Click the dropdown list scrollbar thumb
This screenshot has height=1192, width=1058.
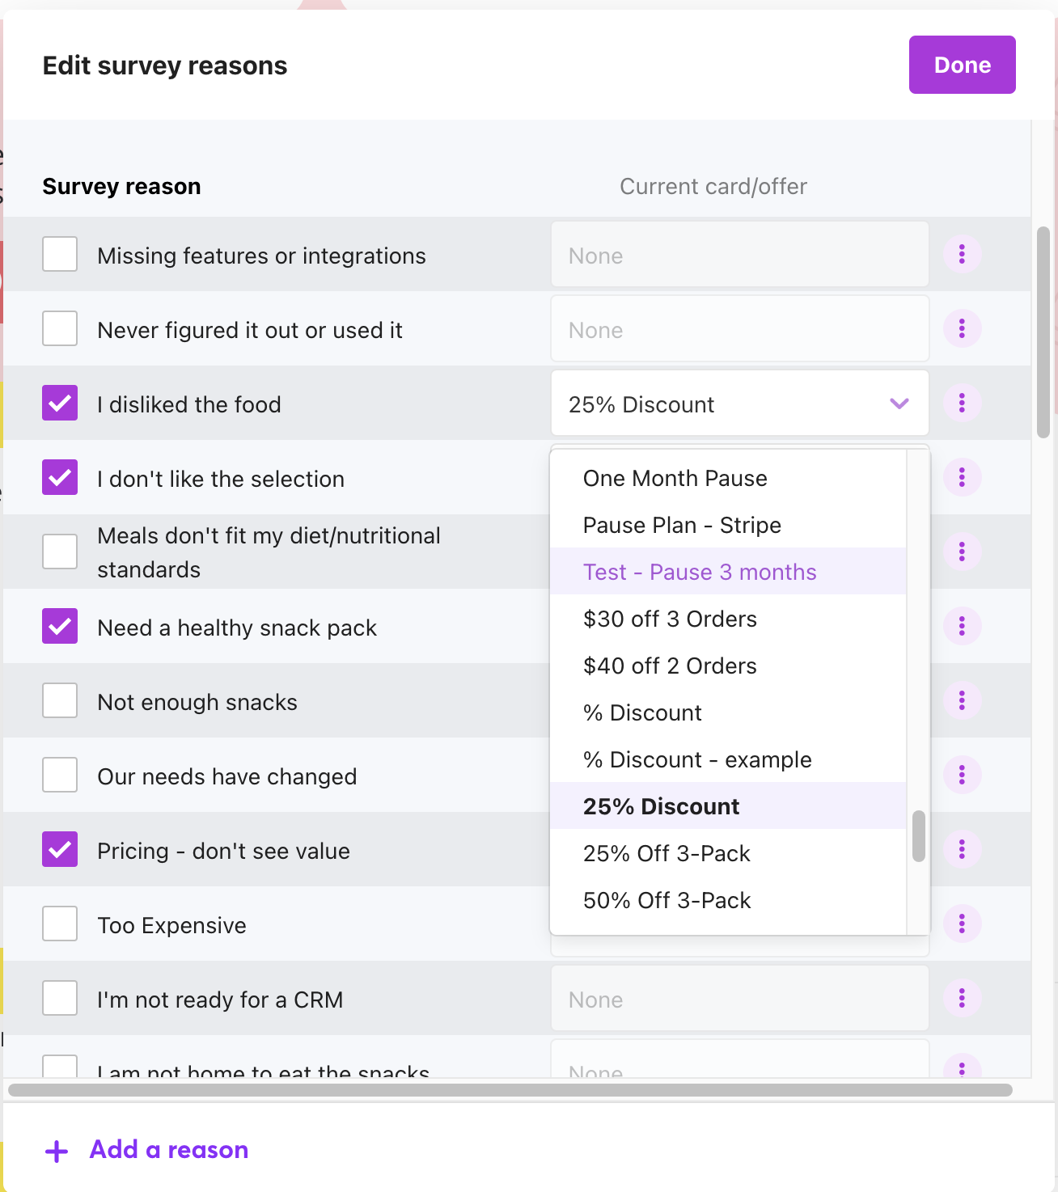pyautogui.click(x=918, y=836)
